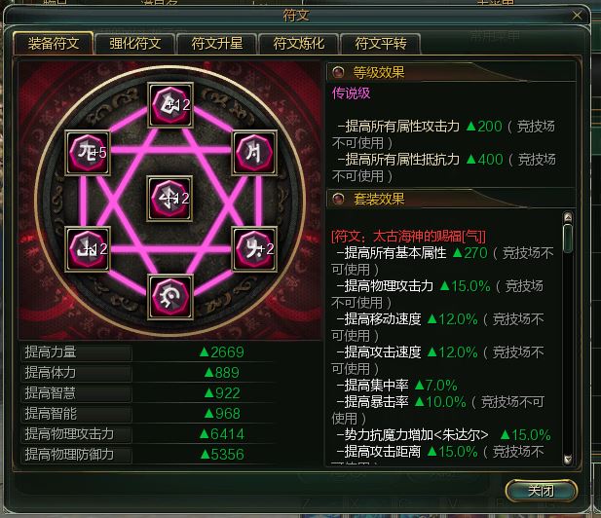Click the set effects scrollbar thumb
The height and width of the screenshot is (518, 601).
(568, 239)
